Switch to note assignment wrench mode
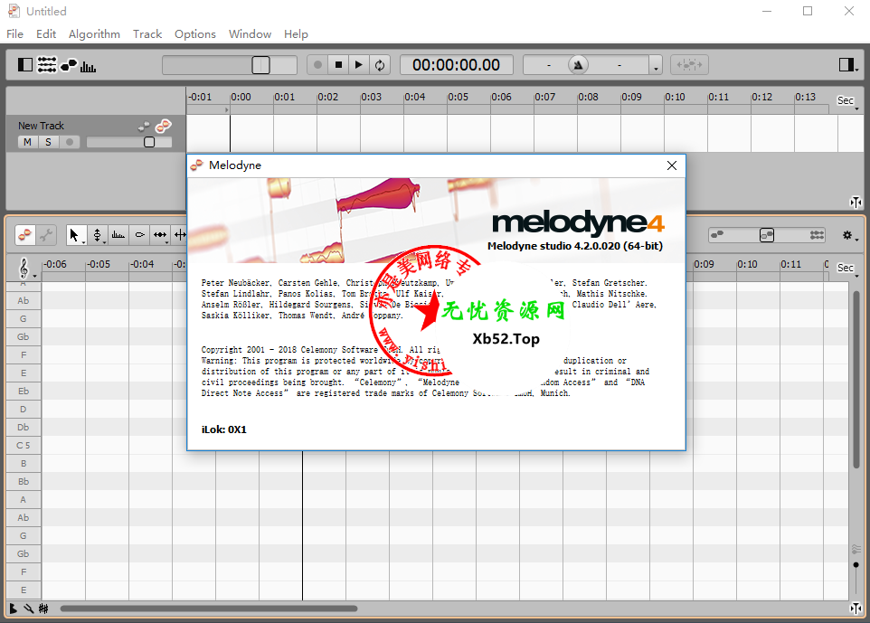 pos(47,235)
